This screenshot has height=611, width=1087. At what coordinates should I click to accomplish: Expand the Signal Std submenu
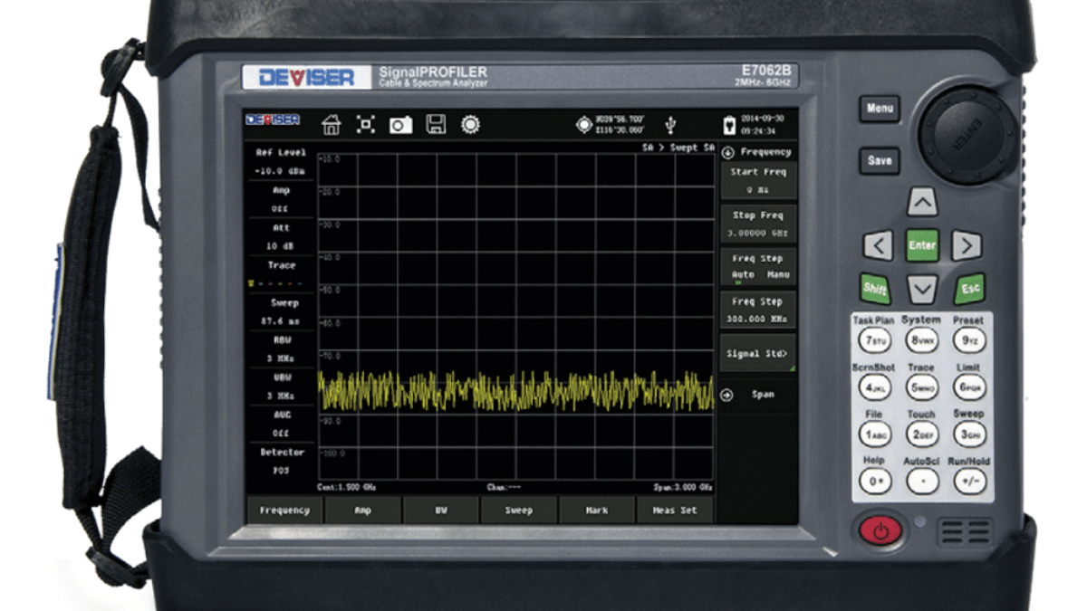pyautogui.click(x=758, y=354)
